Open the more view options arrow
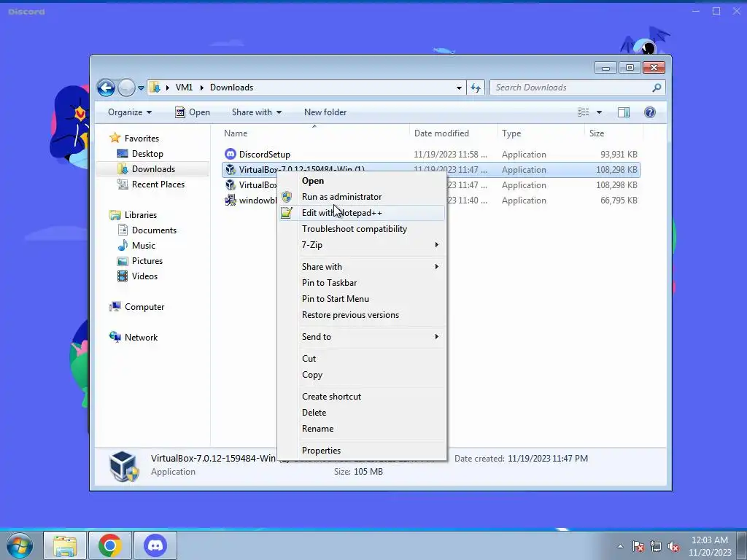The image size is (747, 560). click(x=600, y=112)
